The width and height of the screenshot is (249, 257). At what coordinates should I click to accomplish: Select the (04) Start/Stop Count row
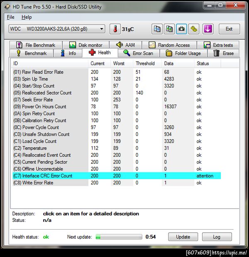coord(117,86)
